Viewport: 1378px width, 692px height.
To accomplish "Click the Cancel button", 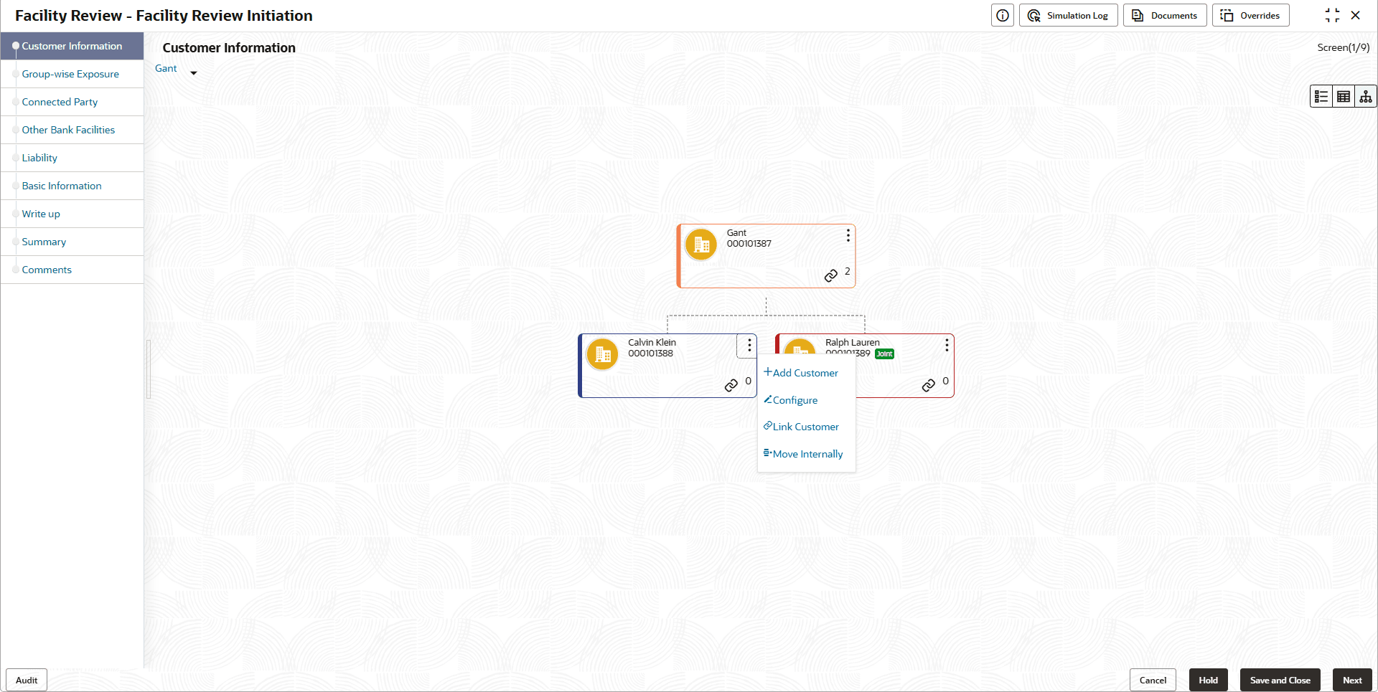I will point(1153,681).
